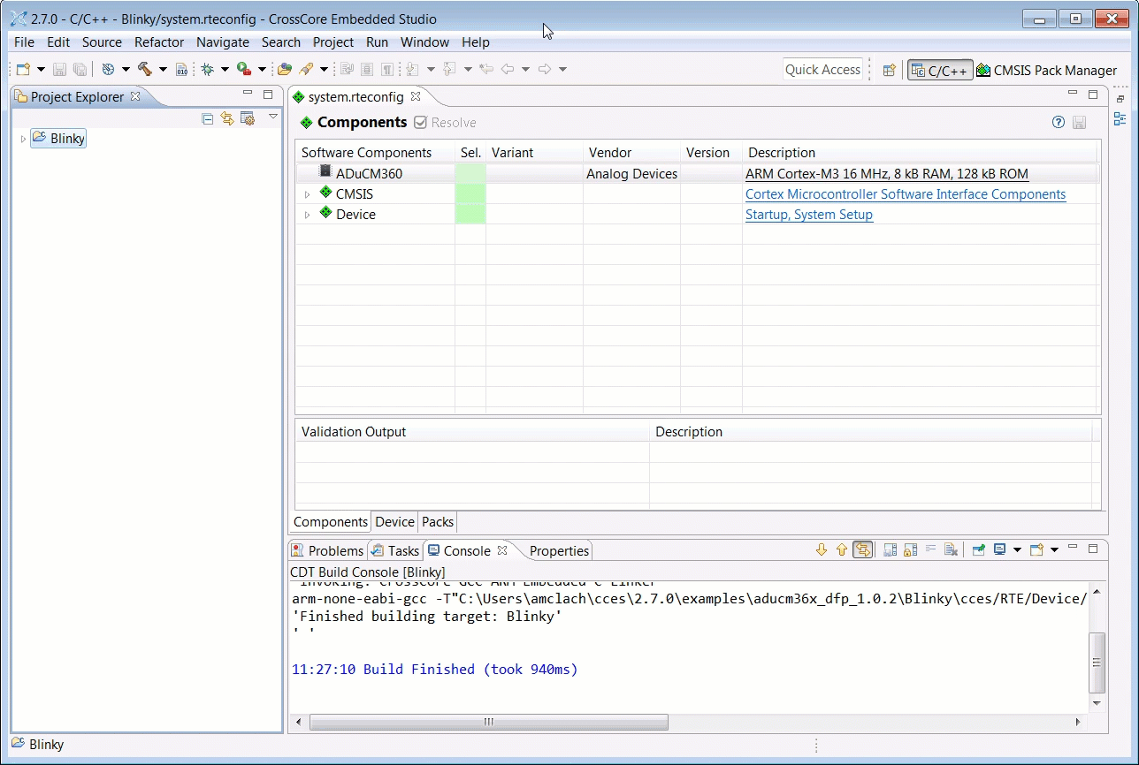
Task: Open the New wizard dropdown arrow
Action: tap(41, 70)
